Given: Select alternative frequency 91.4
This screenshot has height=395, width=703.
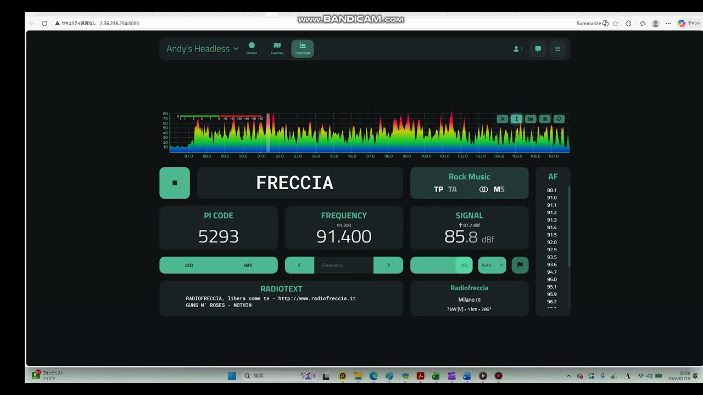Looking at the screenshot, I should click(x=551, y=227).
